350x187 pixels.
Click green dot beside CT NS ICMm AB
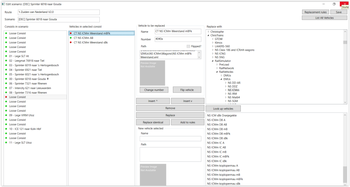pyautogui.click(x=71, y=38)
